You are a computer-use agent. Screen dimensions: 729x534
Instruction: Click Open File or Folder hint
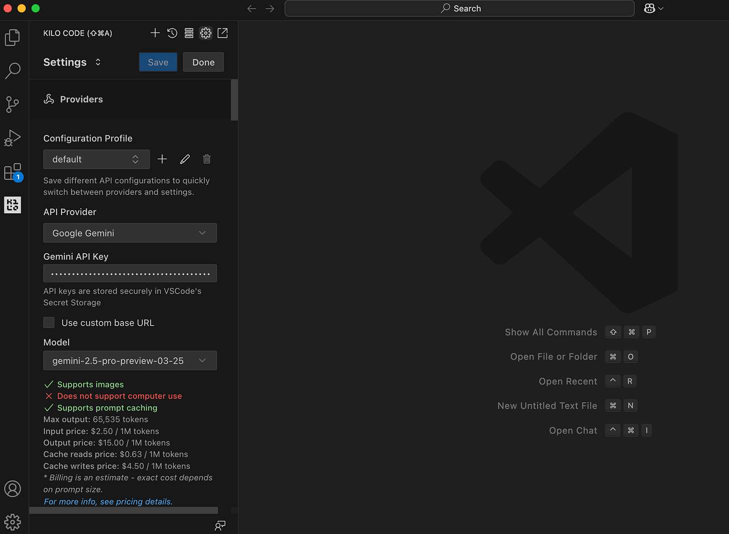[x=554, y=357]
